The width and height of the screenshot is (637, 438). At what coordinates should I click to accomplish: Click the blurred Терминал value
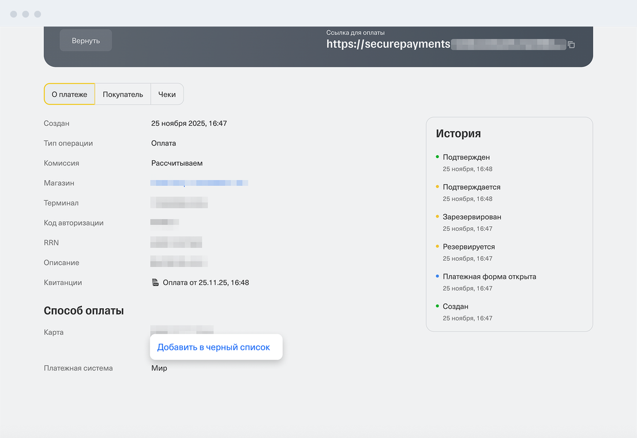pyautogui.click(x=179, y=203)
